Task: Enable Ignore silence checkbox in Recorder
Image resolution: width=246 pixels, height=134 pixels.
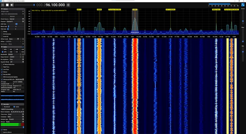Action: tap(2, 132)
